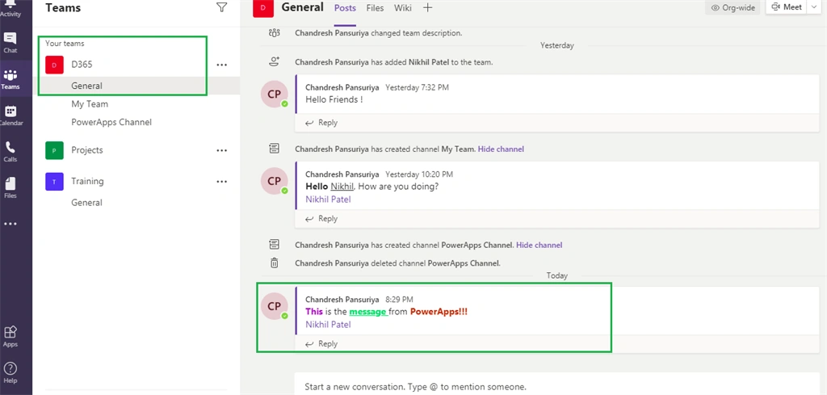Click the Training team purple avatar
Viewport: 827px width, 395px height.
coord(54,182)
